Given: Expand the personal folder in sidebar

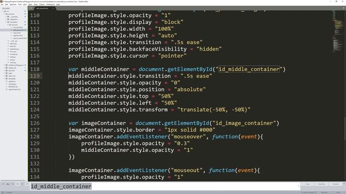Looking at the screenshot, I should (x=4, y=71).
